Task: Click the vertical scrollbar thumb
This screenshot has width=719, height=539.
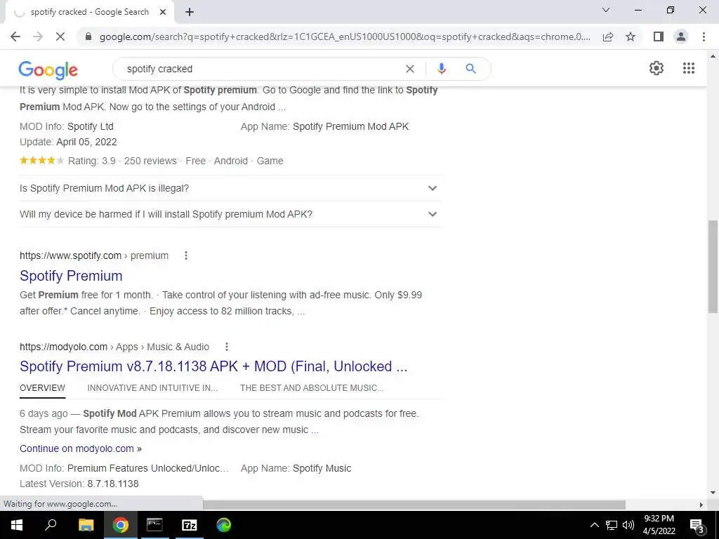Action: tap(713, 267)
